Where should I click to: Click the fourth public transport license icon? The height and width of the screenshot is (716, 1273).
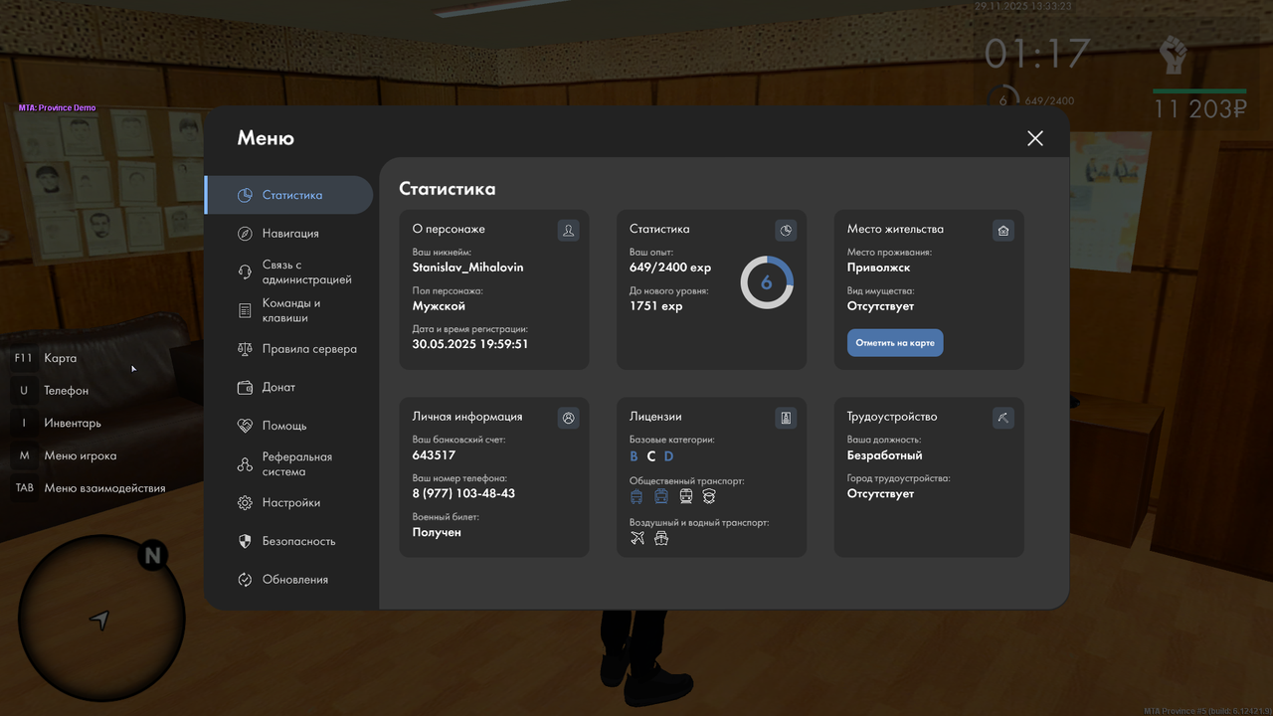(709, 496)
